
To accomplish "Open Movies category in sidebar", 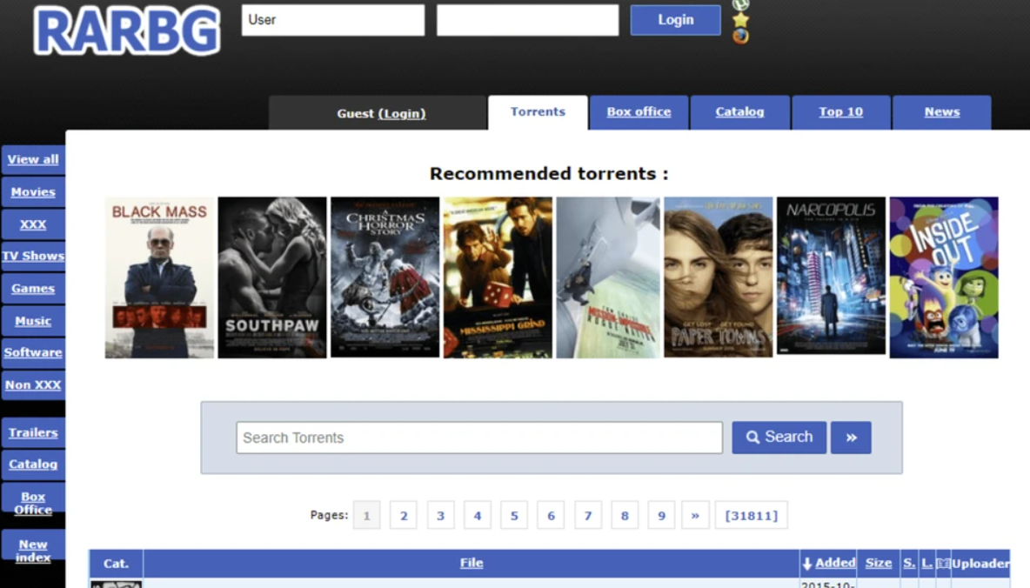I will 33,192.
